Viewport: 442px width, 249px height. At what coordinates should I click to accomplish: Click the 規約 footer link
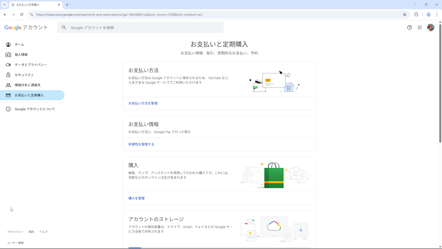click(x=31, y=232)
